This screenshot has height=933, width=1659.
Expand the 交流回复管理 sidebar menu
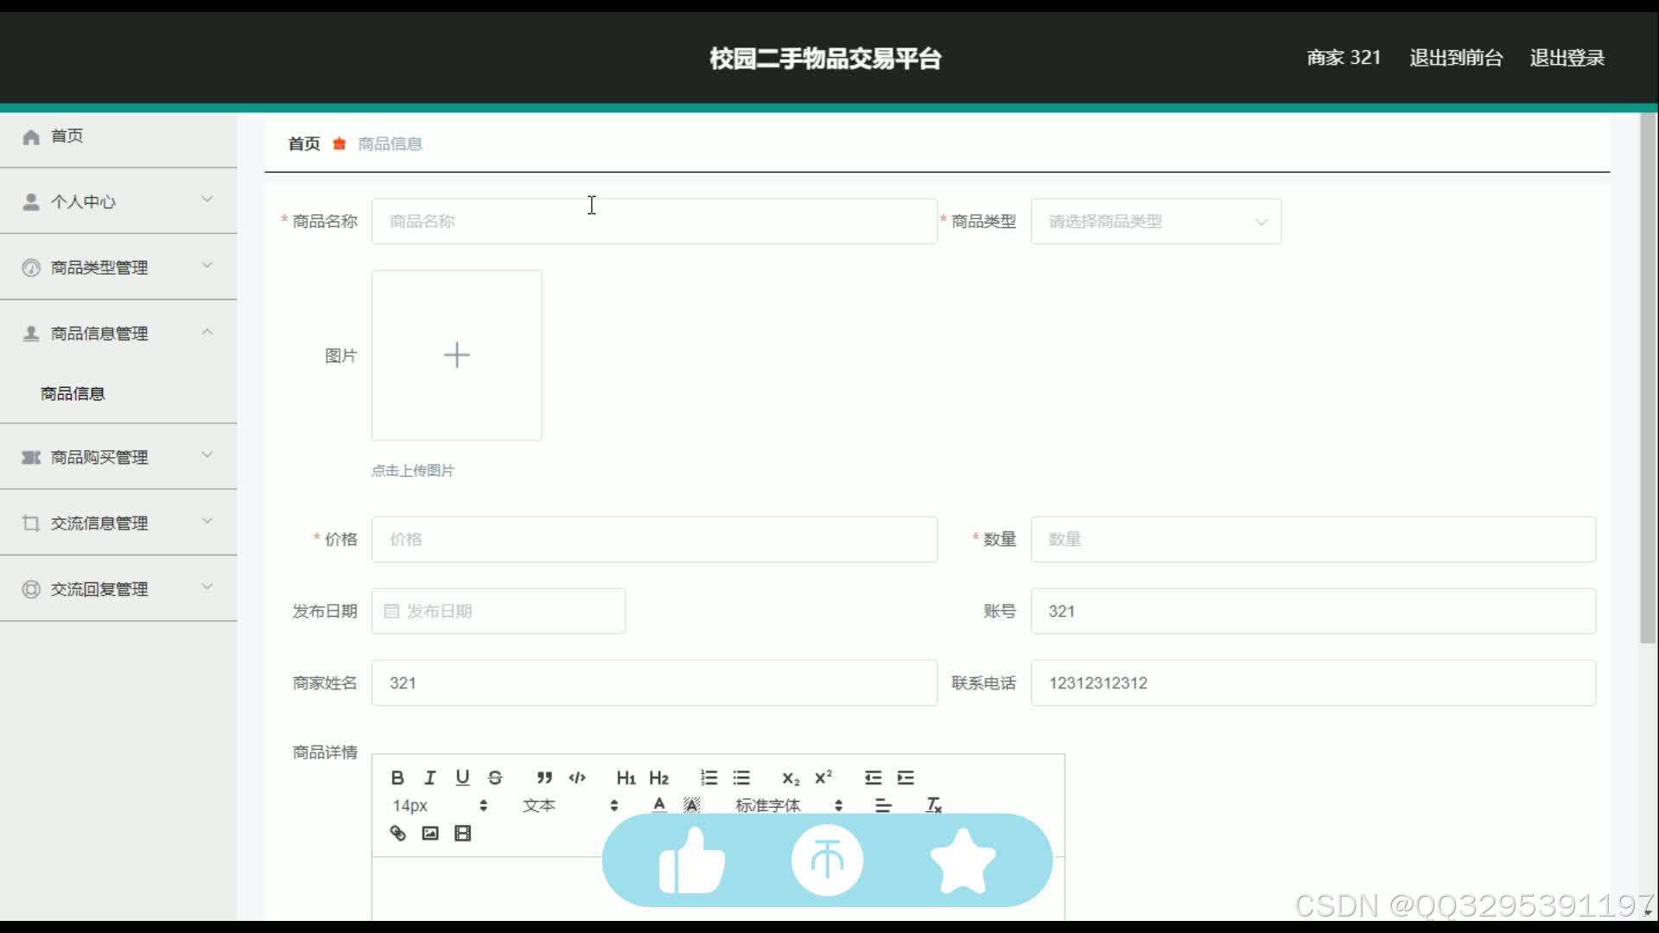coord(118,588)
